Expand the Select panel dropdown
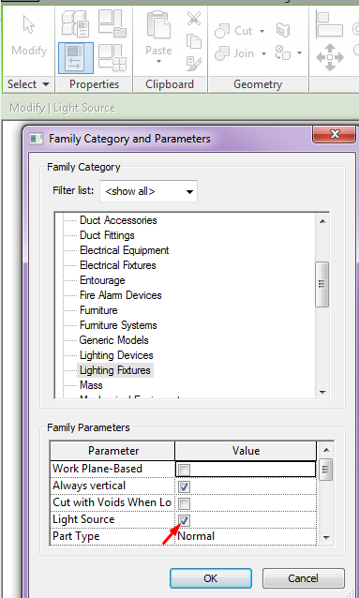 point(45,84)
